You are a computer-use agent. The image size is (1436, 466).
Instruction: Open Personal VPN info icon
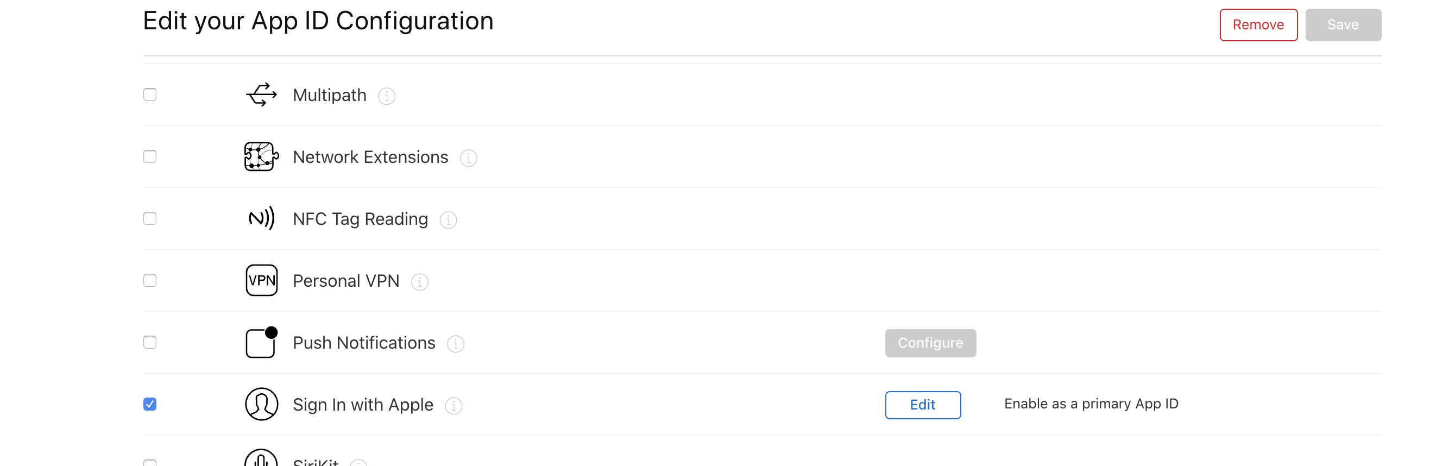[x=420, y=282]
